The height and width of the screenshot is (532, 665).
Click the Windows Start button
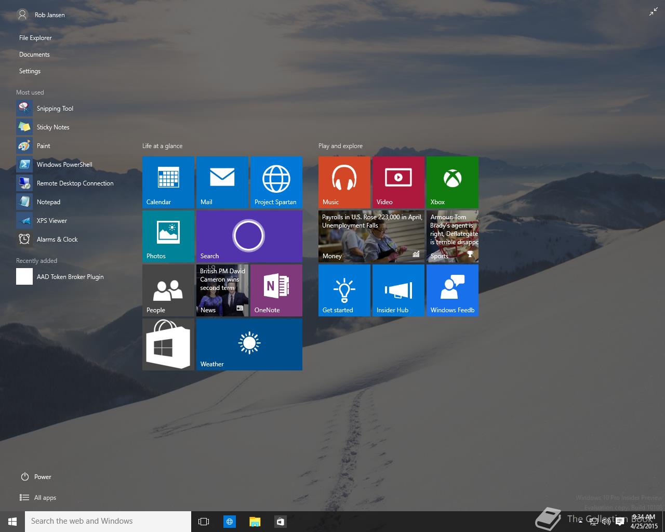coord(12,522)
